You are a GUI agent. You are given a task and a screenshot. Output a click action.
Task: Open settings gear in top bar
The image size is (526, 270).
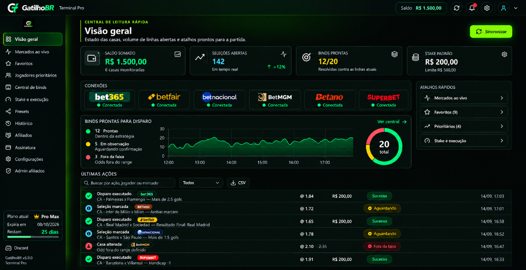coord(487,8)
